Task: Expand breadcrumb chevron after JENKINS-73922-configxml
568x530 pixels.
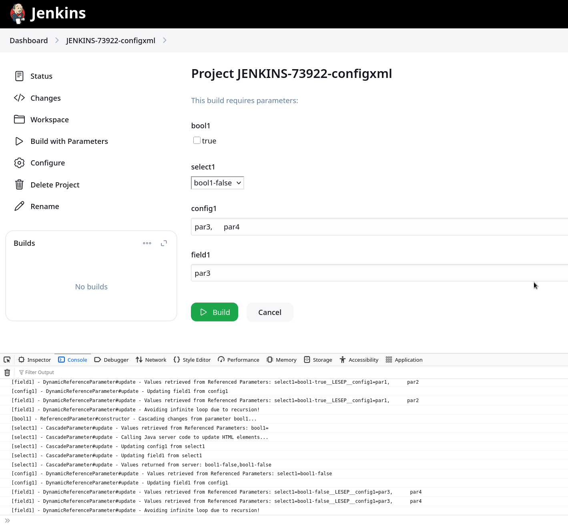Action: click(165, 40)
